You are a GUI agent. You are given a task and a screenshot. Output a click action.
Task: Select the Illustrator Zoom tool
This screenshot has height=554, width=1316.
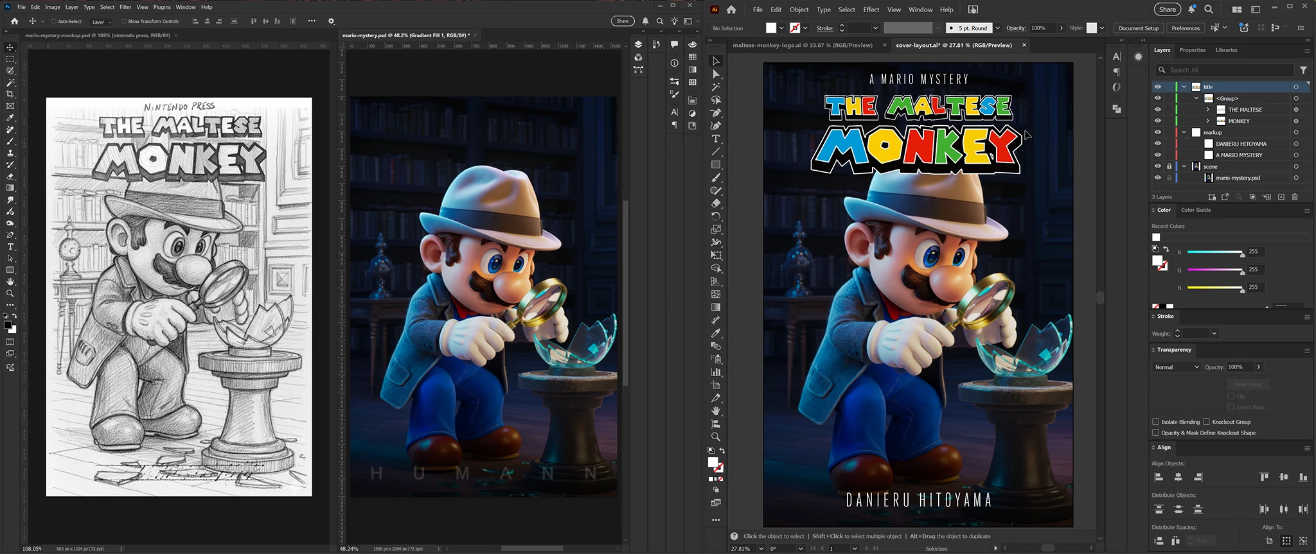coord(716,437)
